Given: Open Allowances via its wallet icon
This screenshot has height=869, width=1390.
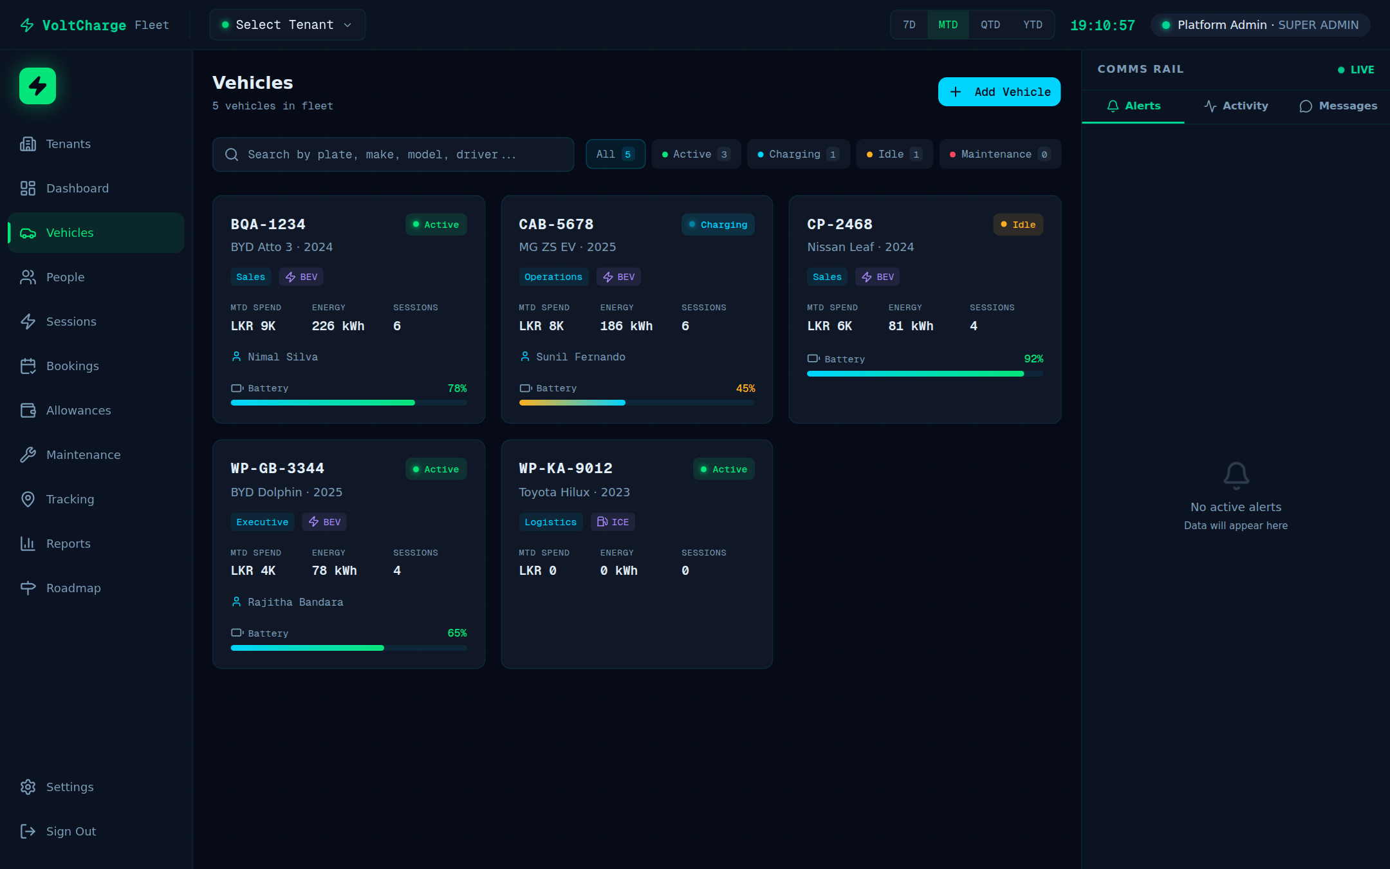Looking at the screenshot, I should coord(28,410).
